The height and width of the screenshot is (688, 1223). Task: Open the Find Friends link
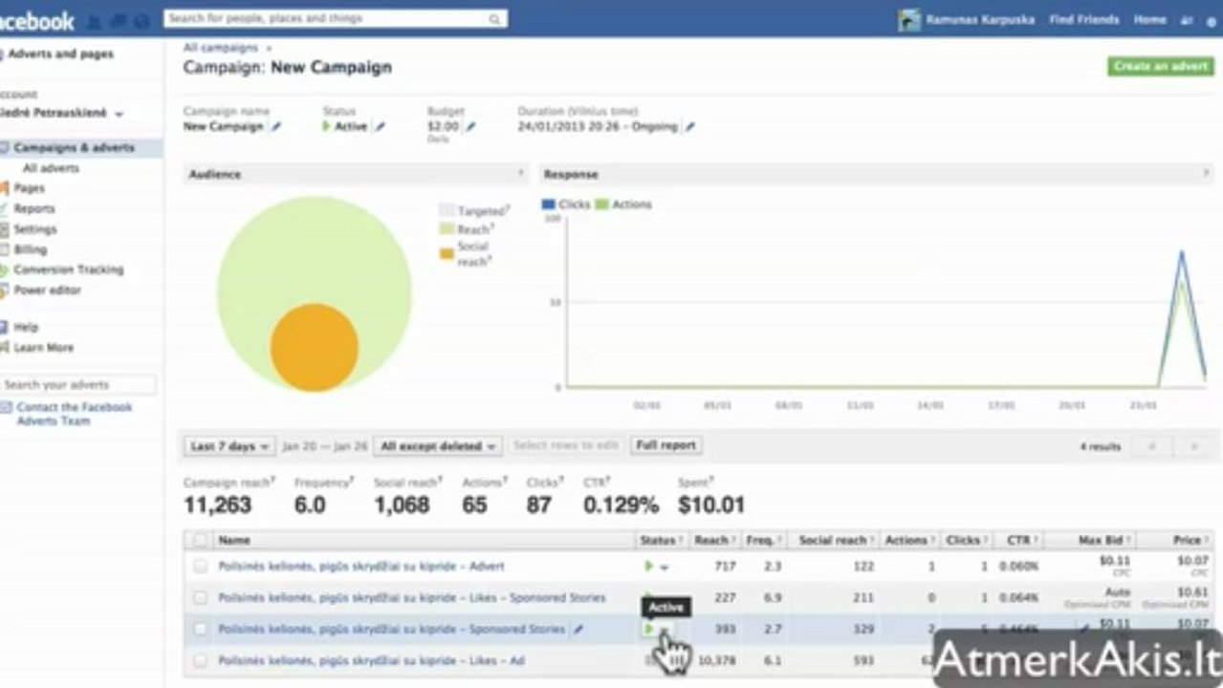1083,20
